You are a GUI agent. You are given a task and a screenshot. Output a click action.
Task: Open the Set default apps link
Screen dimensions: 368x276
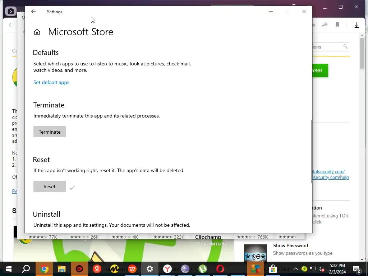(x=51, y=82)
